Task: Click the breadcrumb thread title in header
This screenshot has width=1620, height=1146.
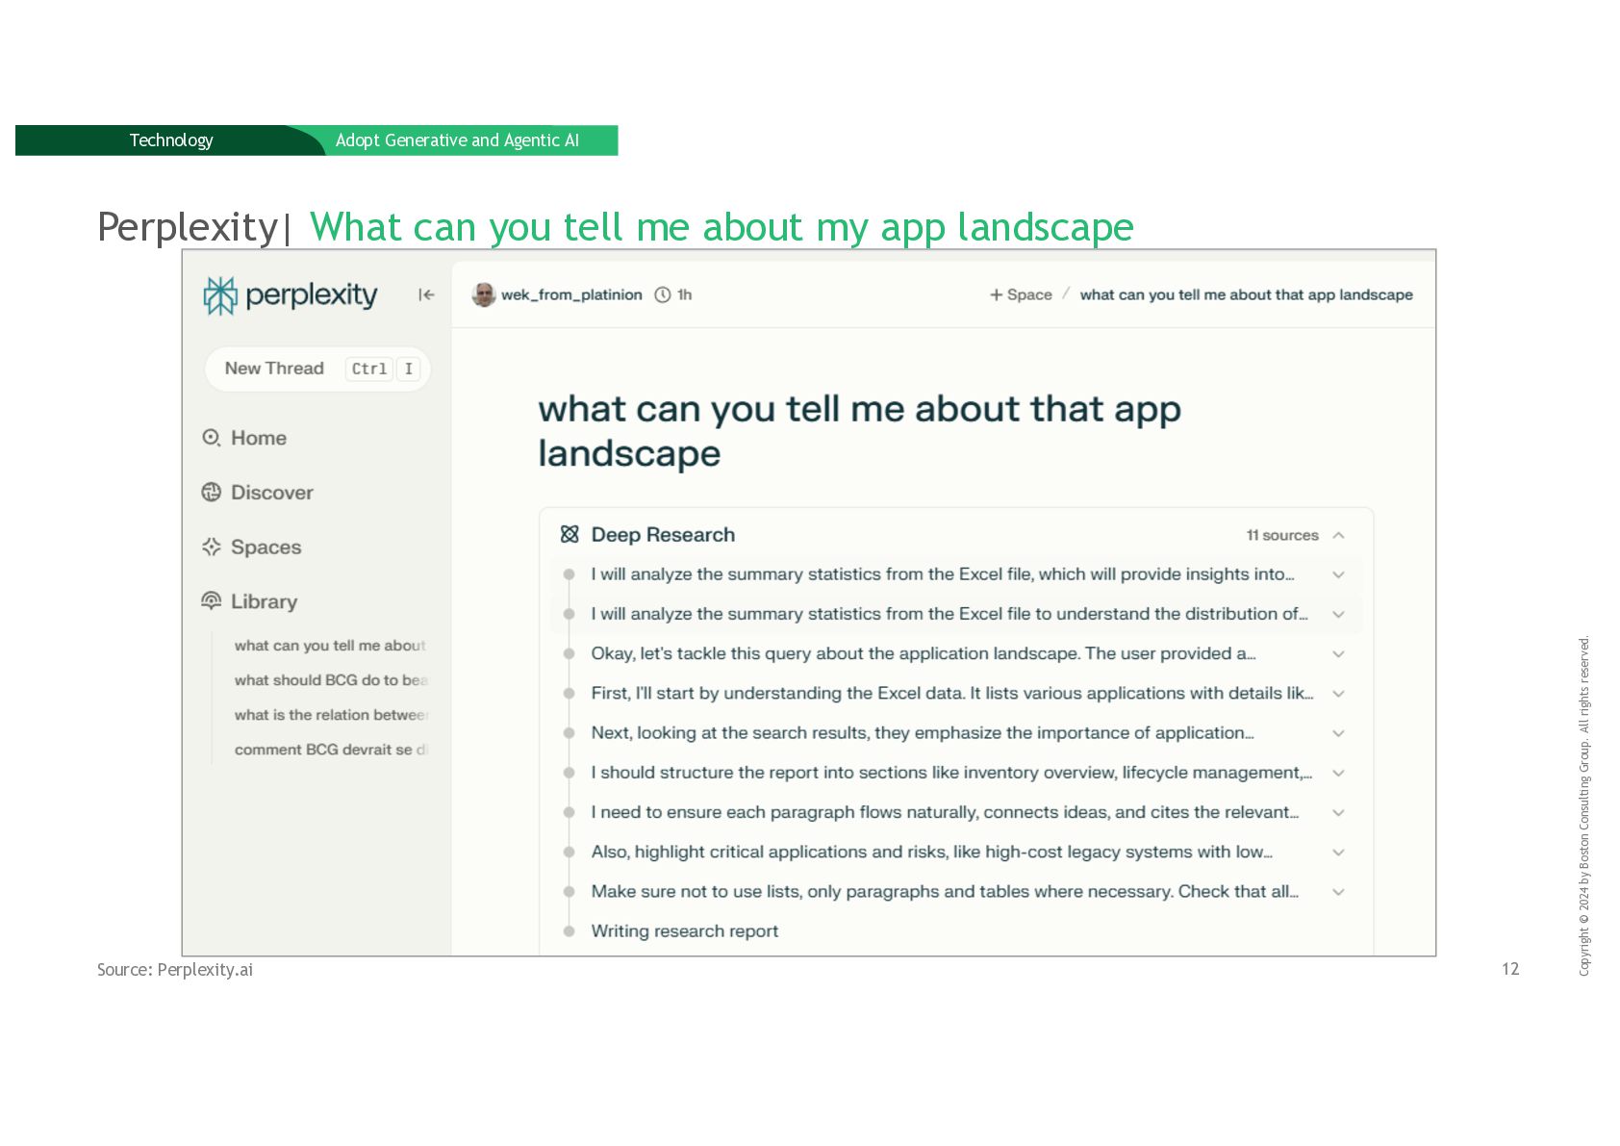Action: tap(1246, 294)
